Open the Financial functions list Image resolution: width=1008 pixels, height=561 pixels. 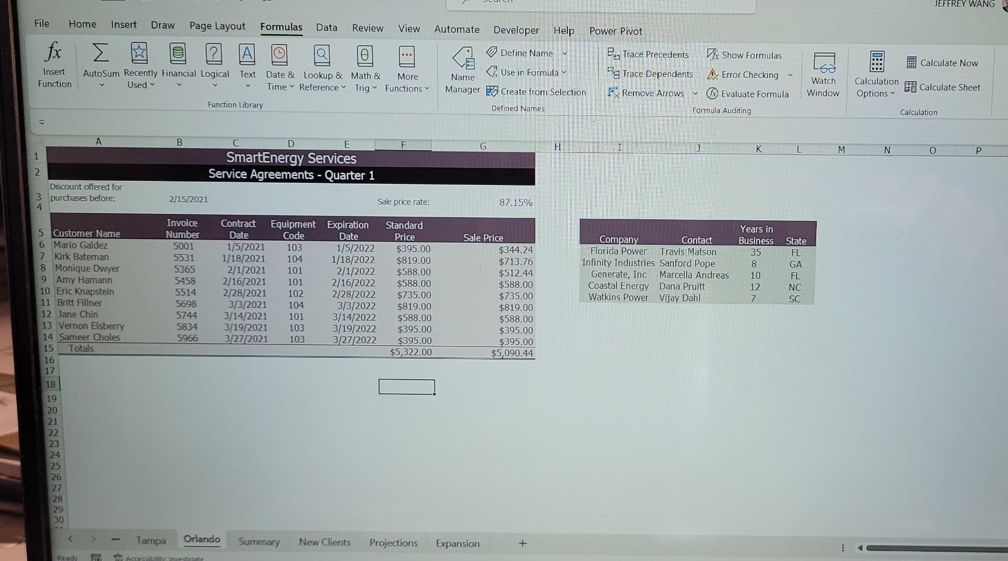[x=178, y=66]
